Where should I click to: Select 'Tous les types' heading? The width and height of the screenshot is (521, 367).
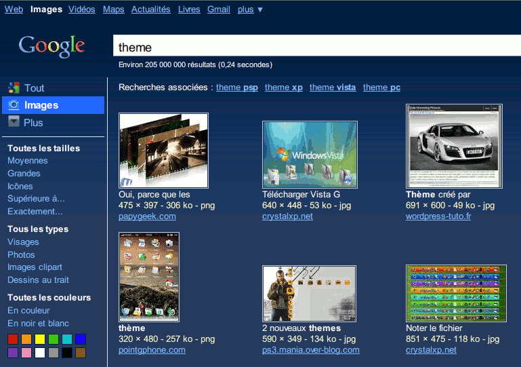pyautogui.click(x=38, y=229)
